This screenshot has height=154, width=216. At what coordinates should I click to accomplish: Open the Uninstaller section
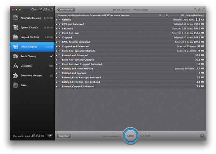pos(32,66)
